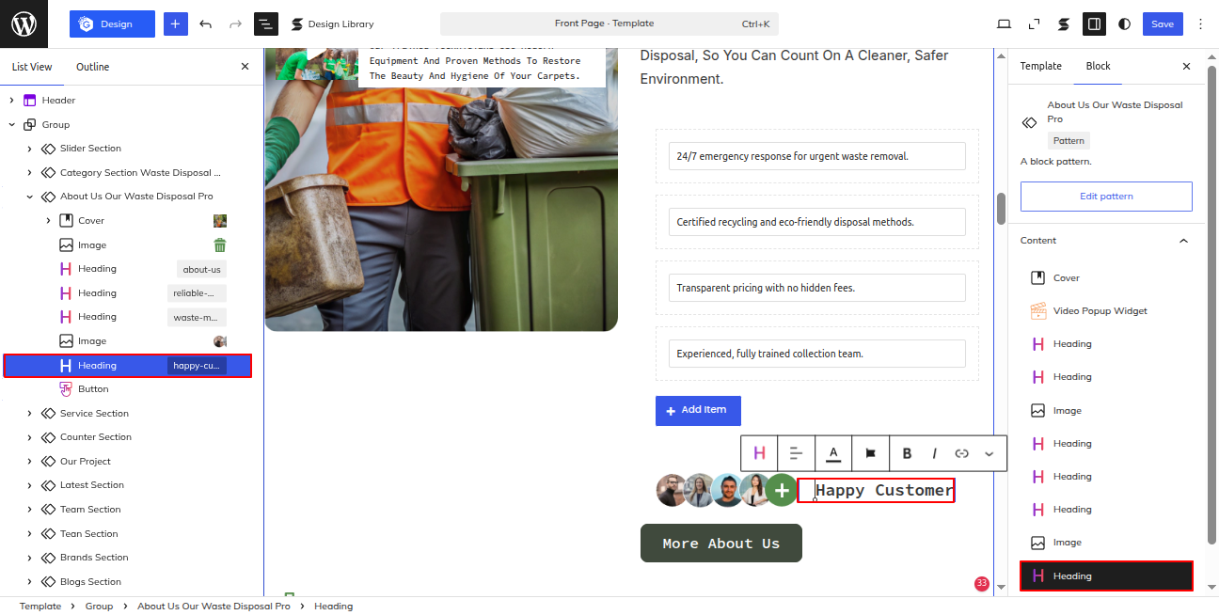The height and width of the screenshot is (615, 1219).
Task: Expand the Service Section row
Action: click(30, 413)
